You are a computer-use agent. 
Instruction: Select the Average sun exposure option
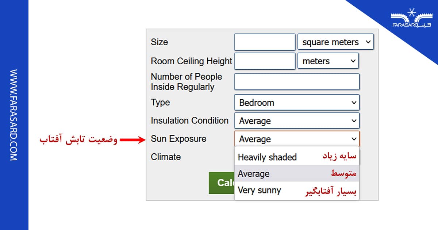(x=253, y=174)
